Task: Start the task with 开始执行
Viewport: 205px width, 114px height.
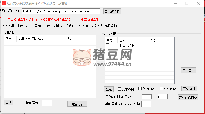Action: [189, 89]
